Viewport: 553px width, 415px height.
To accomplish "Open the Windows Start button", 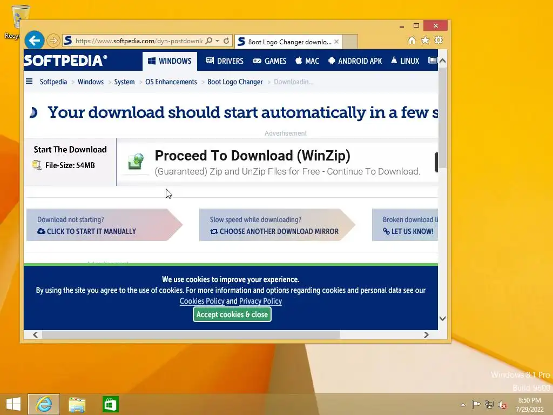I will tap(14, 404).
